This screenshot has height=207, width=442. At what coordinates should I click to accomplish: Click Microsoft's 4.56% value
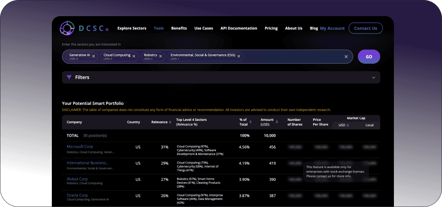244,147
